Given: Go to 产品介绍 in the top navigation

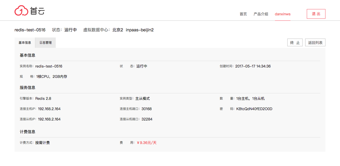Looking at the screenshot, I should 260,14.
